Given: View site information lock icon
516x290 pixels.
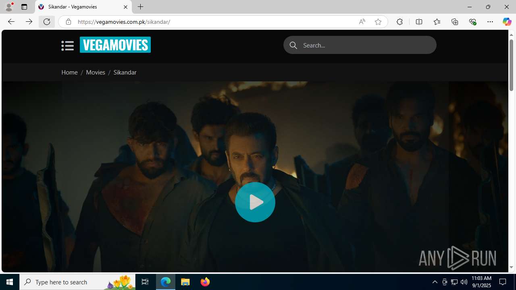Looking at the screenshot, I should tap(69, 22).
